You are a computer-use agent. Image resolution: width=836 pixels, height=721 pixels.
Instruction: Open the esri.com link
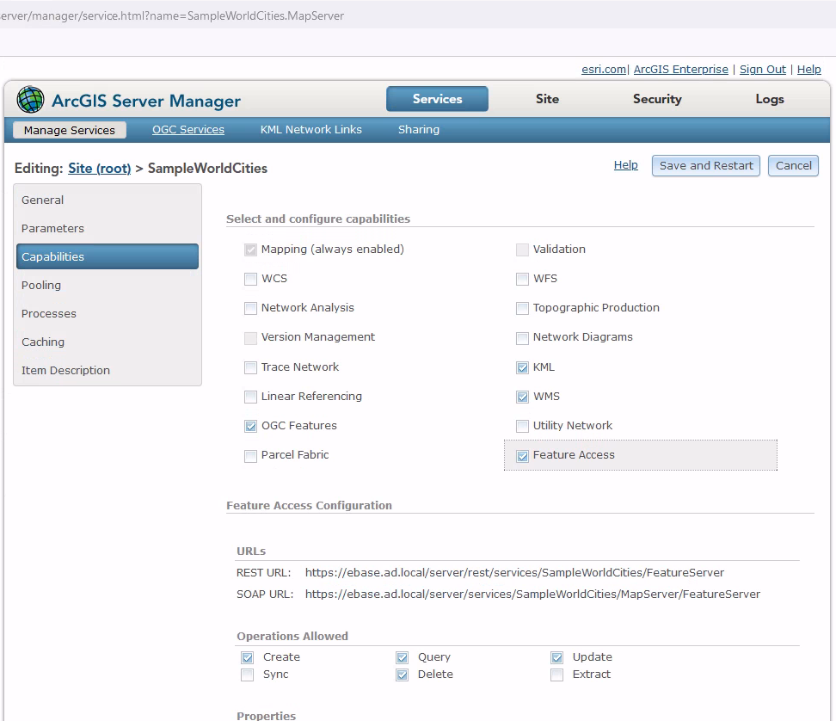coord(604,70)
